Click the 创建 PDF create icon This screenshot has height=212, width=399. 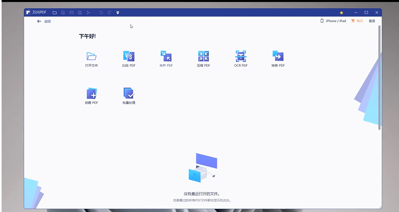coord(91,93)
